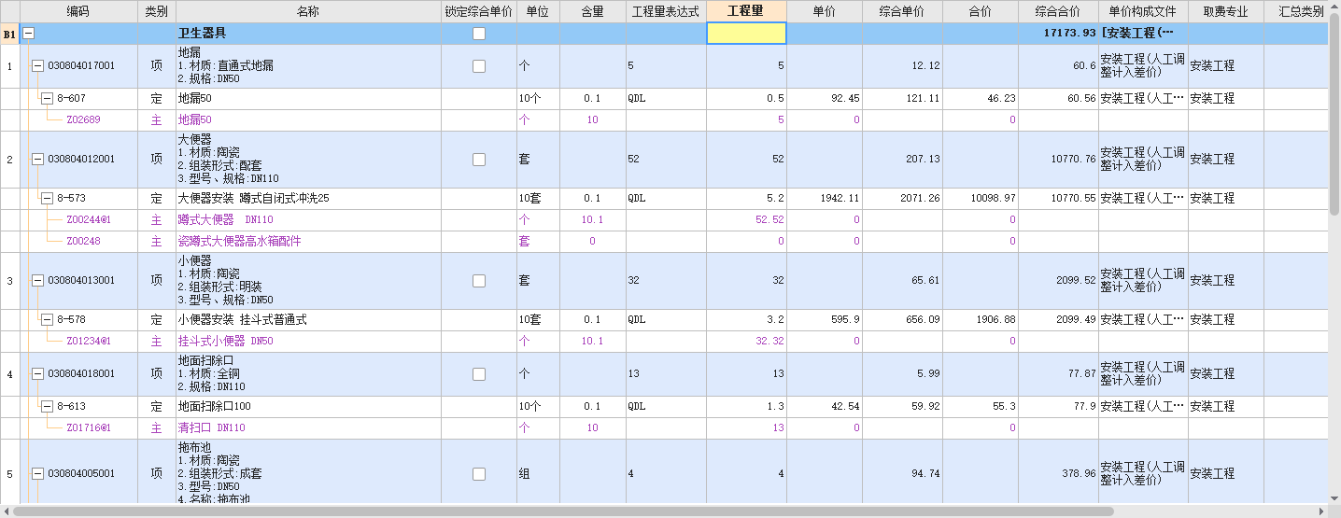Click 工程量 value 52.52
Viewport: 1341px width, 518px height.
coord(769,219)
